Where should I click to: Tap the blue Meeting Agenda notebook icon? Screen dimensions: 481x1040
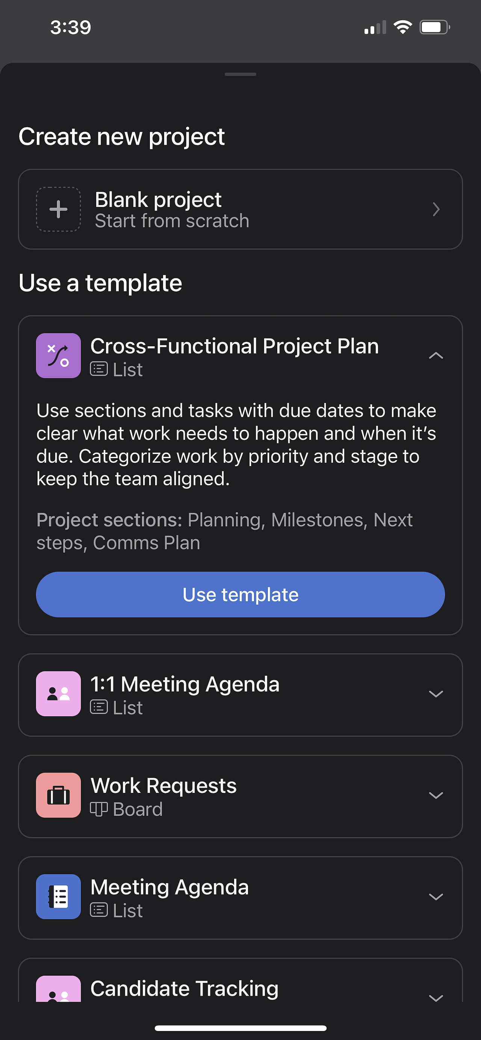[x=59, y=897]
